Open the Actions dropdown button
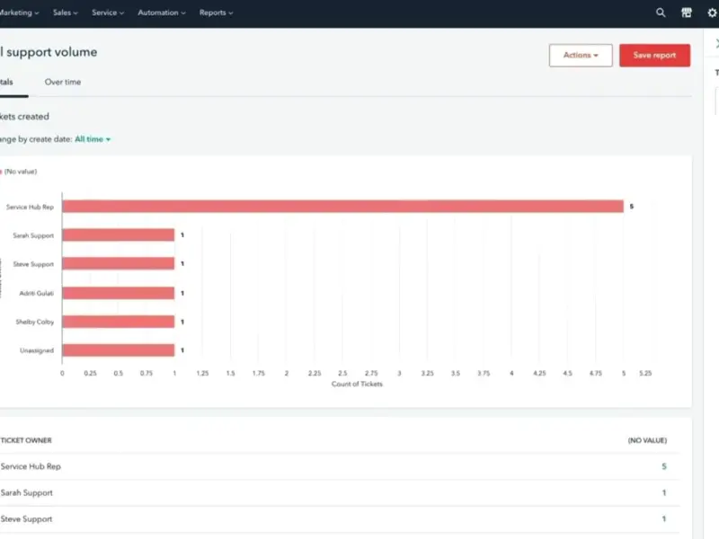Screen dimensions: 719x539 coord(581,56)
